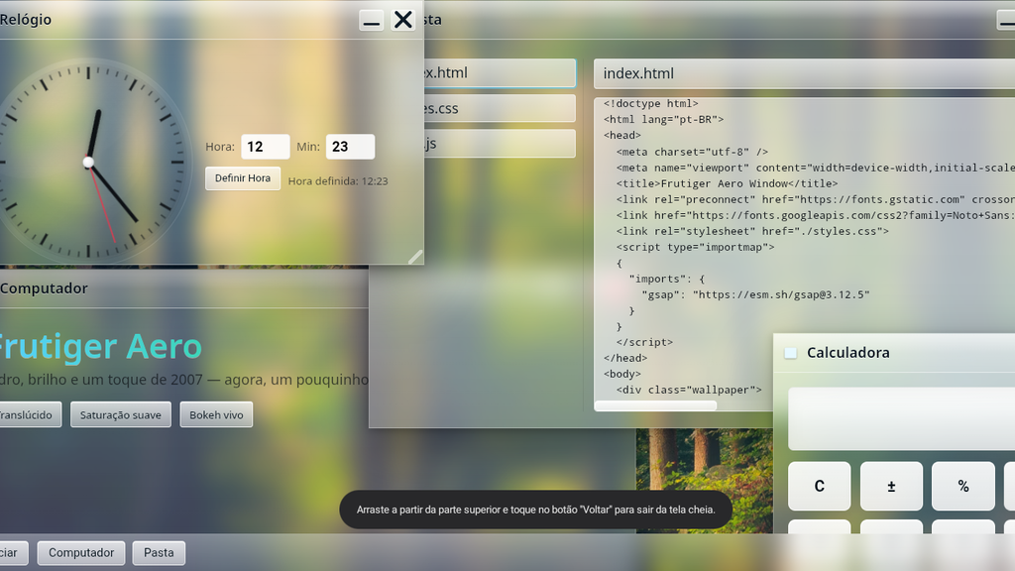This screenshot has width=1015, height=571.
Task: Click the code viewer horizontal scrollbar
Action: pyautogui.click(x=655, y=405)
